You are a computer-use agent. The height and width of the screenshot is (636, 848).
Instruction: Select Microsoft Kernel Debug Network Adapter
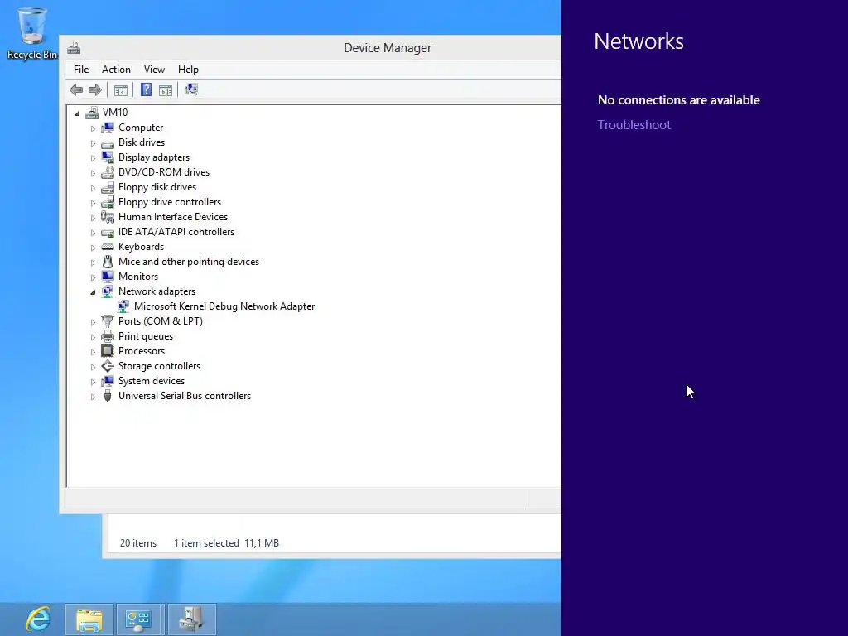pyautogui.click(x=224, y=306)
